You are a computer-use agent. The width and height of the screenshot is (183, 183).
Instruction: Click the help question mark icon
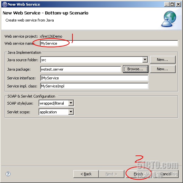click(x=8, y=174)
